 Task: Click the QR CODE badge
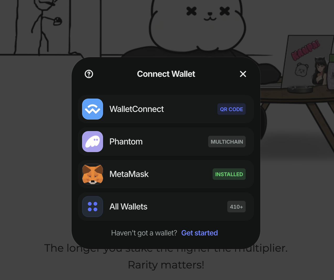pyautogui.click(x=231, y=109)
